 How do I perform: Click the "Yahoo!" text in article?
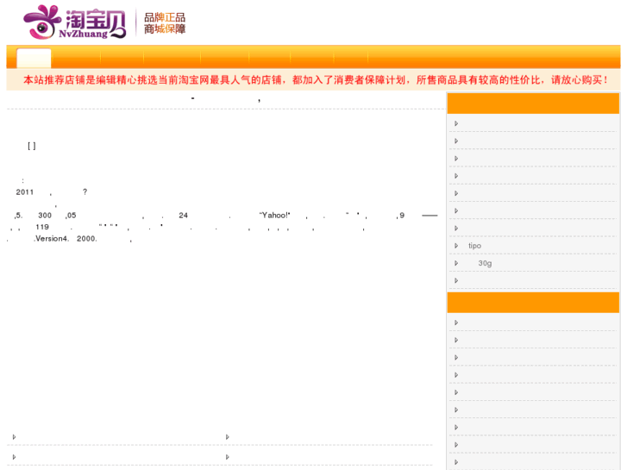tap(275, 216)
